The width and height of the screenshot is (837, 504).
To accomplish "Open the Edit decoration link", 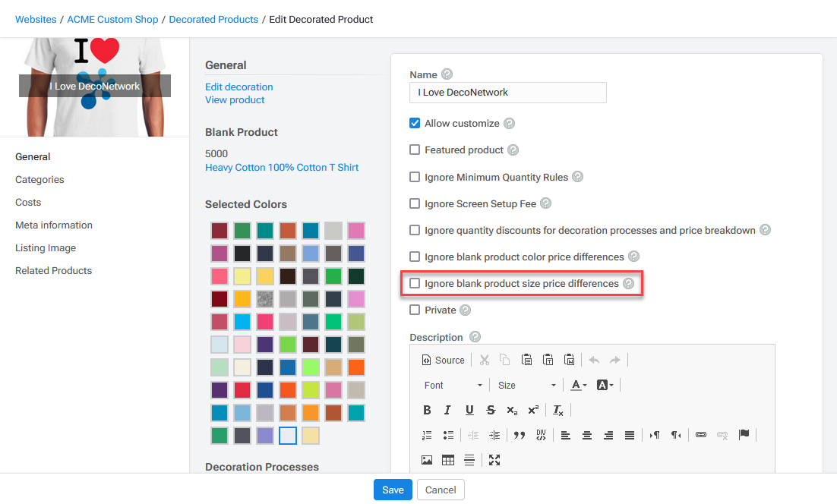I will pyautogui.click(x=238, y=87).
